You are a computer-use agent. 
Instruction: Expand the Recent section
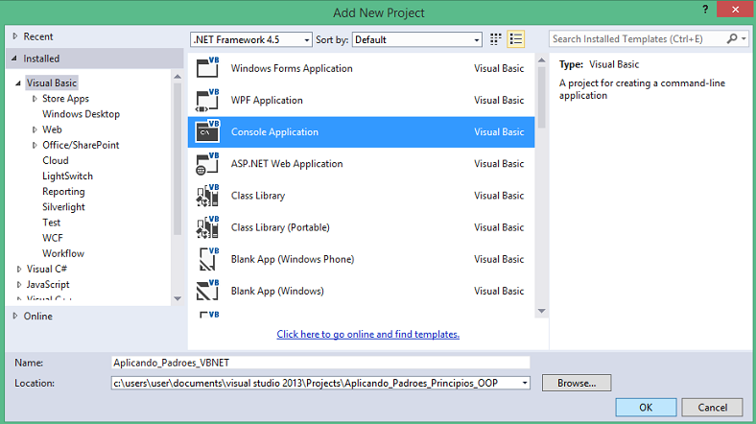click(15, 36)
